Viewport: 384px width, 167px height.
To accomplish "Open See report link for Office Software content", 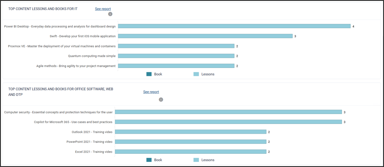I will pyautogui.click(x=151, y=92).
